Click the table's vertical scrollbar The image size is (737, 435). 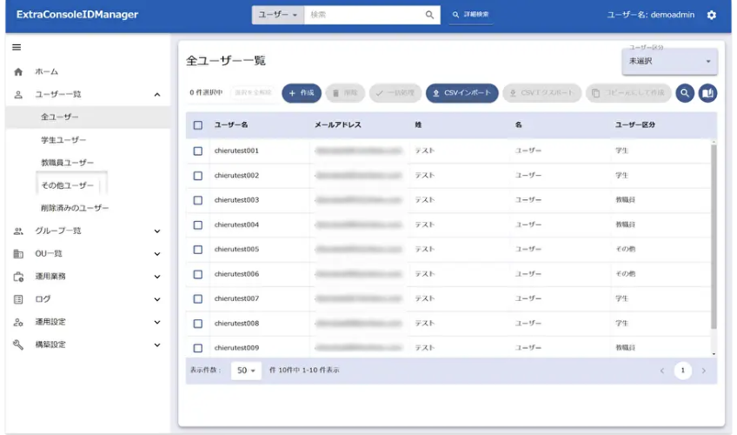pyautogui.click(x=714, y=235)
